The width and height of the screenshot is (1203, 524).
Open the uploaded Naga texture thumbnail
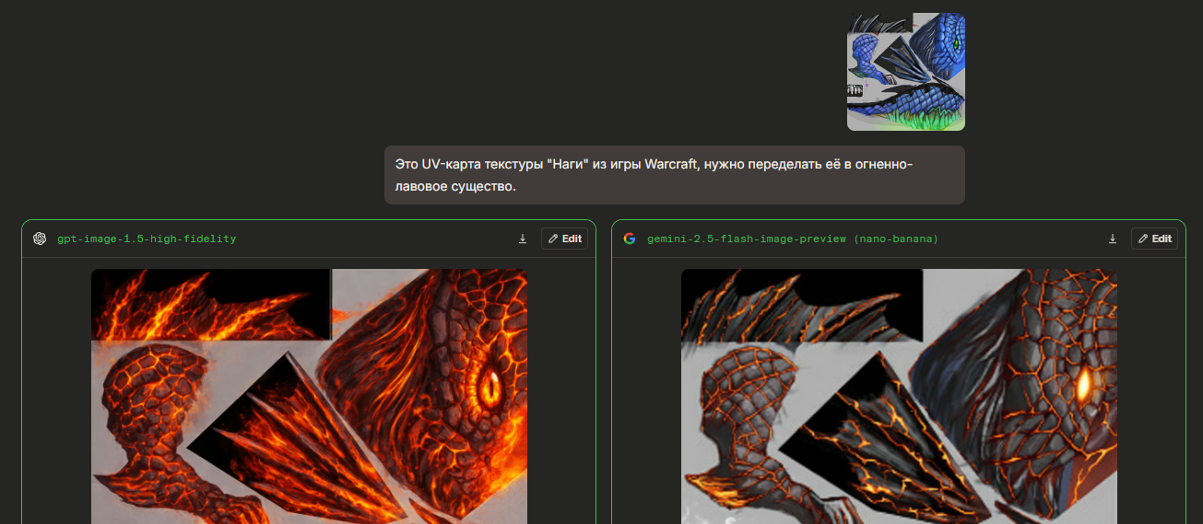click(x=906, y=72)
